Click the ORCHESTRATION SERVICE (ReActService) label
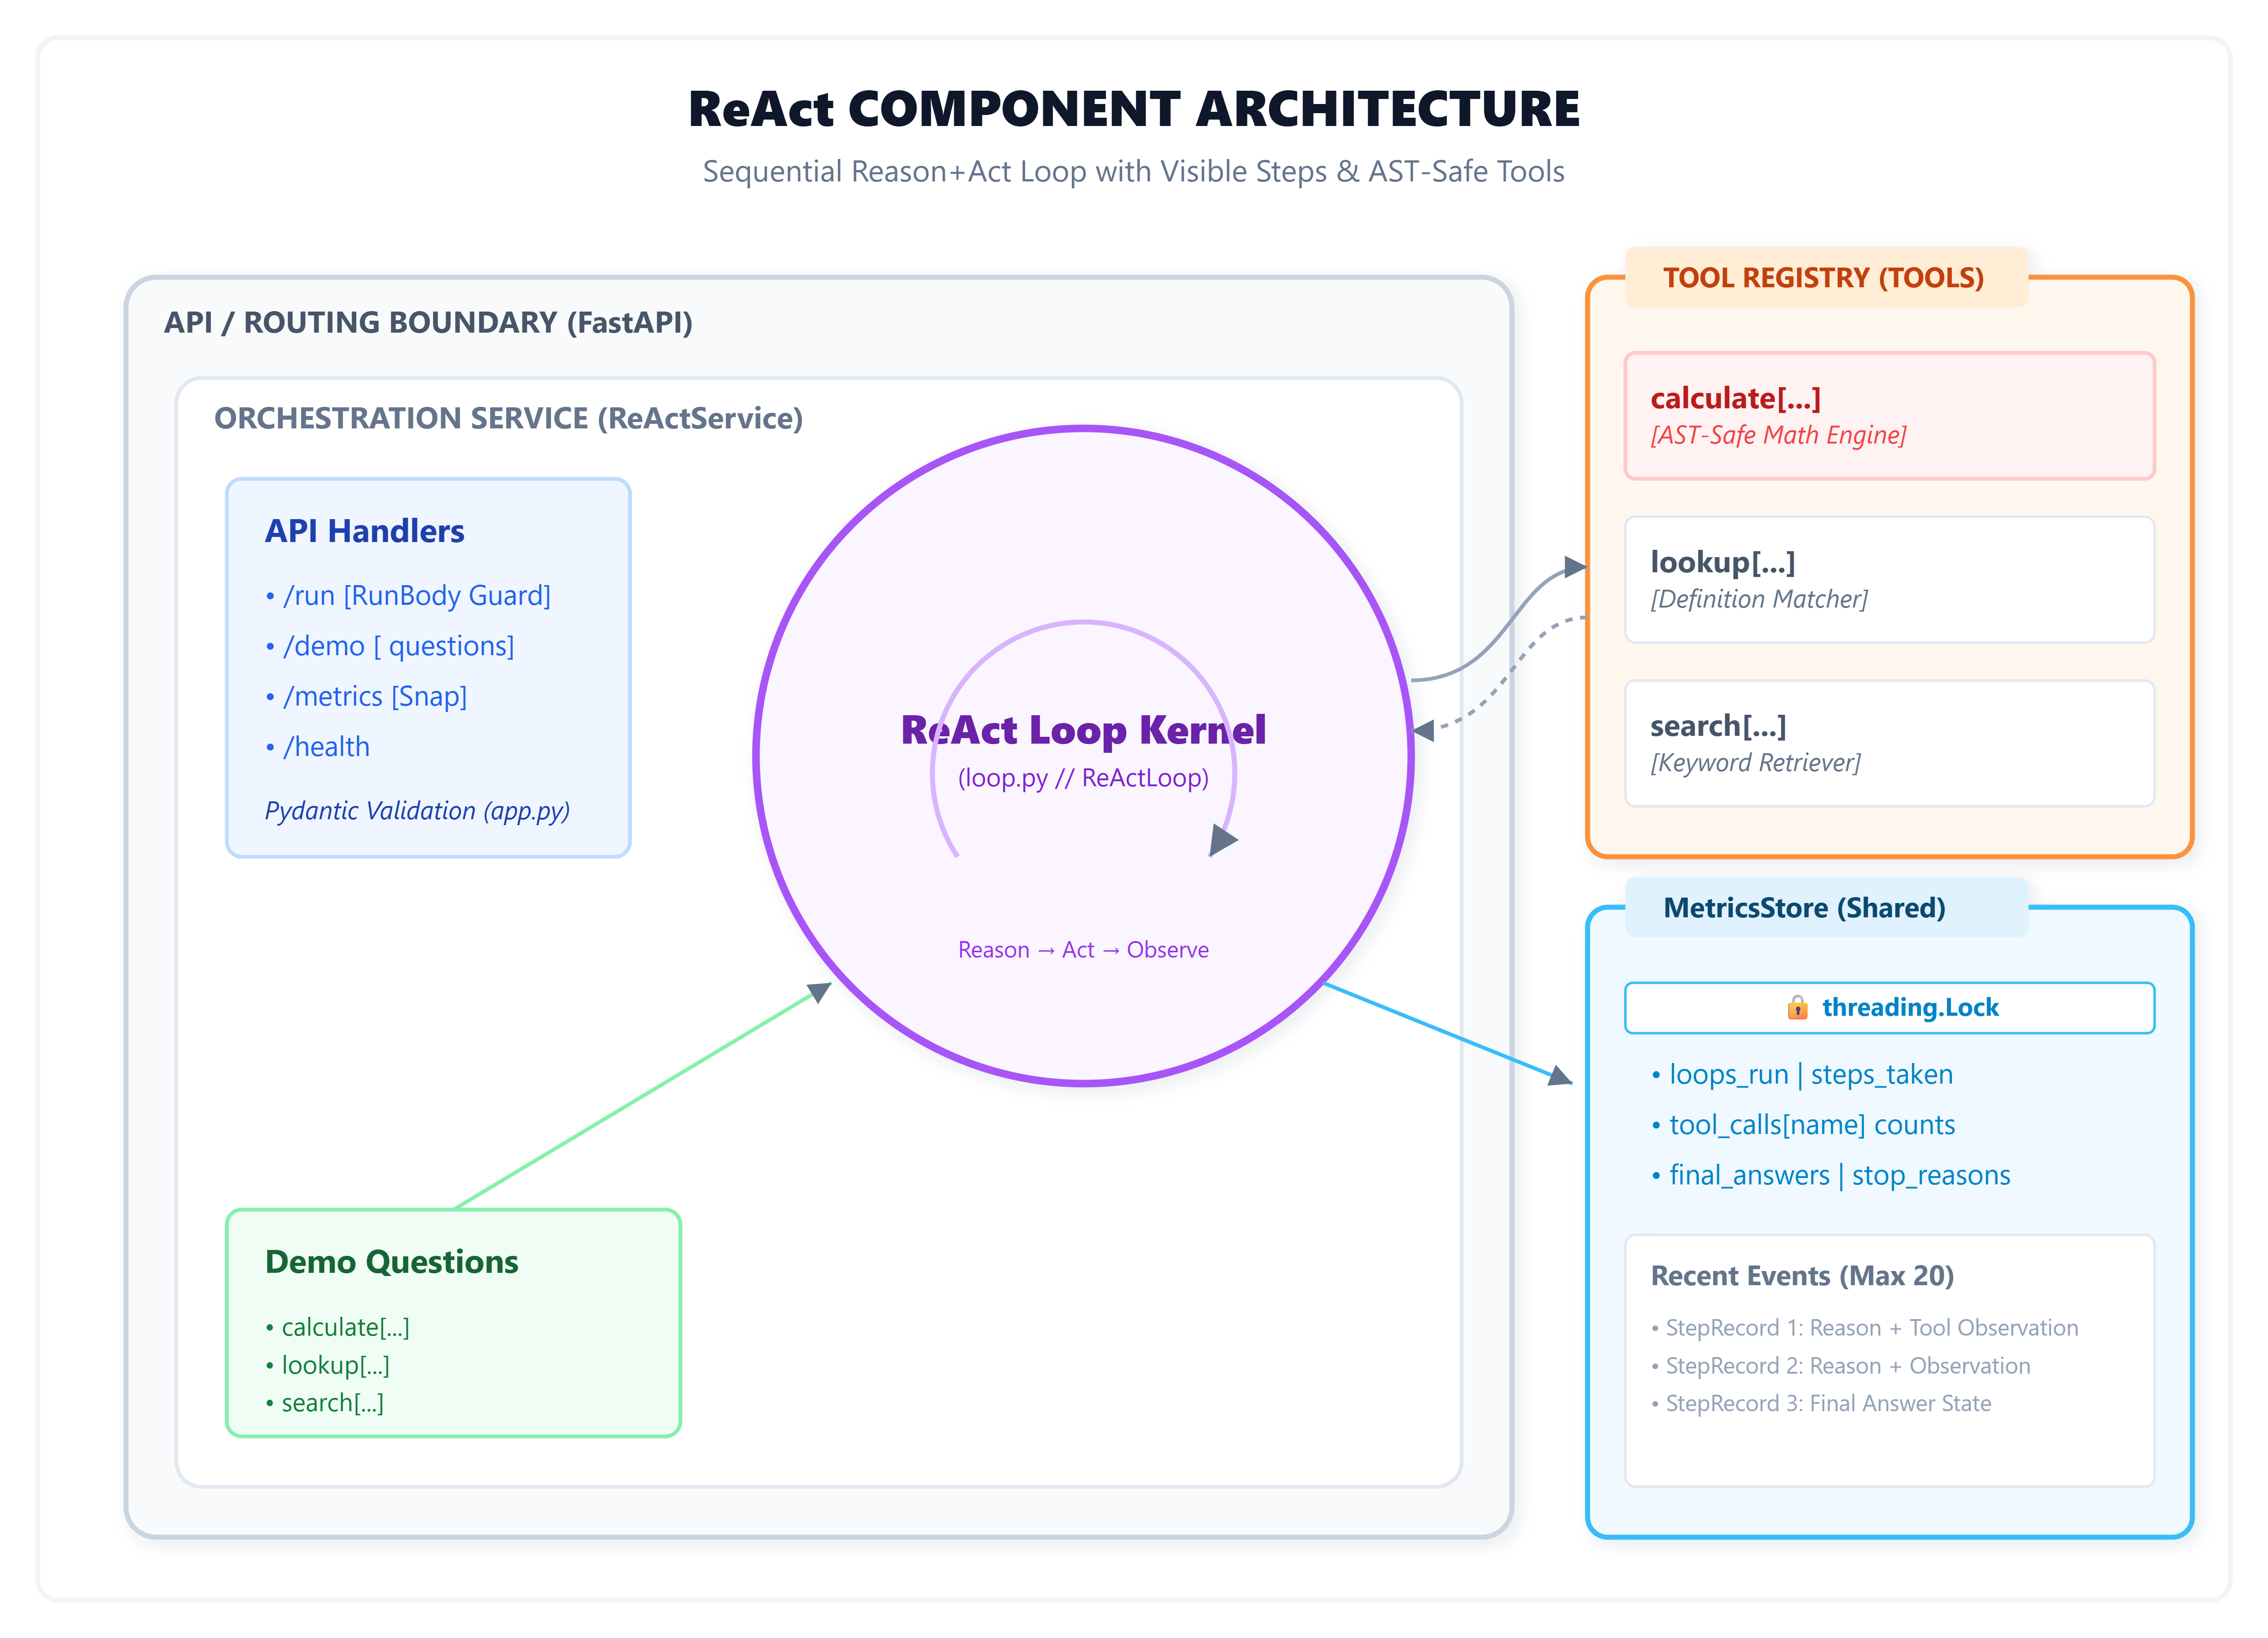 (508, 418)
